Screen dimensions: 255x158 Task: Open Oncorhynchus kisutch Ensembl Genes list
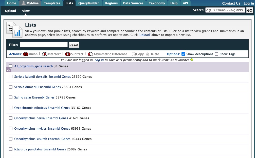(x=42, y=139)
